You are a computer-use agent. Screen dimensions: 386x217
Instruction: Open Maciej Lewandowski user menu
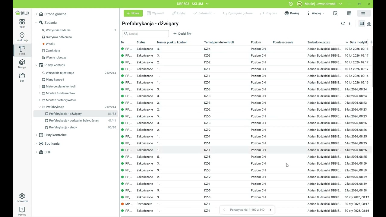[319, 4]
